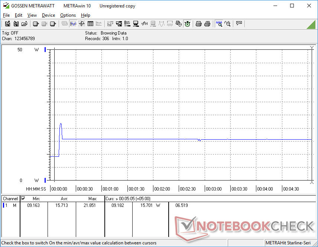Click the HH:MM:SS axis label

click(x=36, y=189)
